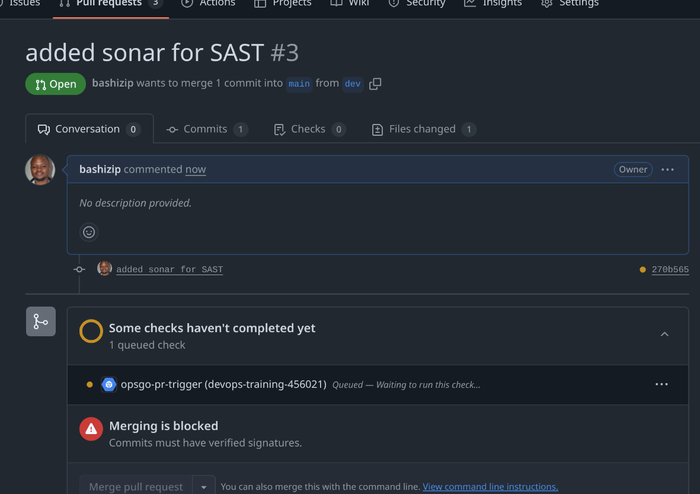
Task: Go to the Actions tab
Action: pyautogui.click(x=209, y=4)
